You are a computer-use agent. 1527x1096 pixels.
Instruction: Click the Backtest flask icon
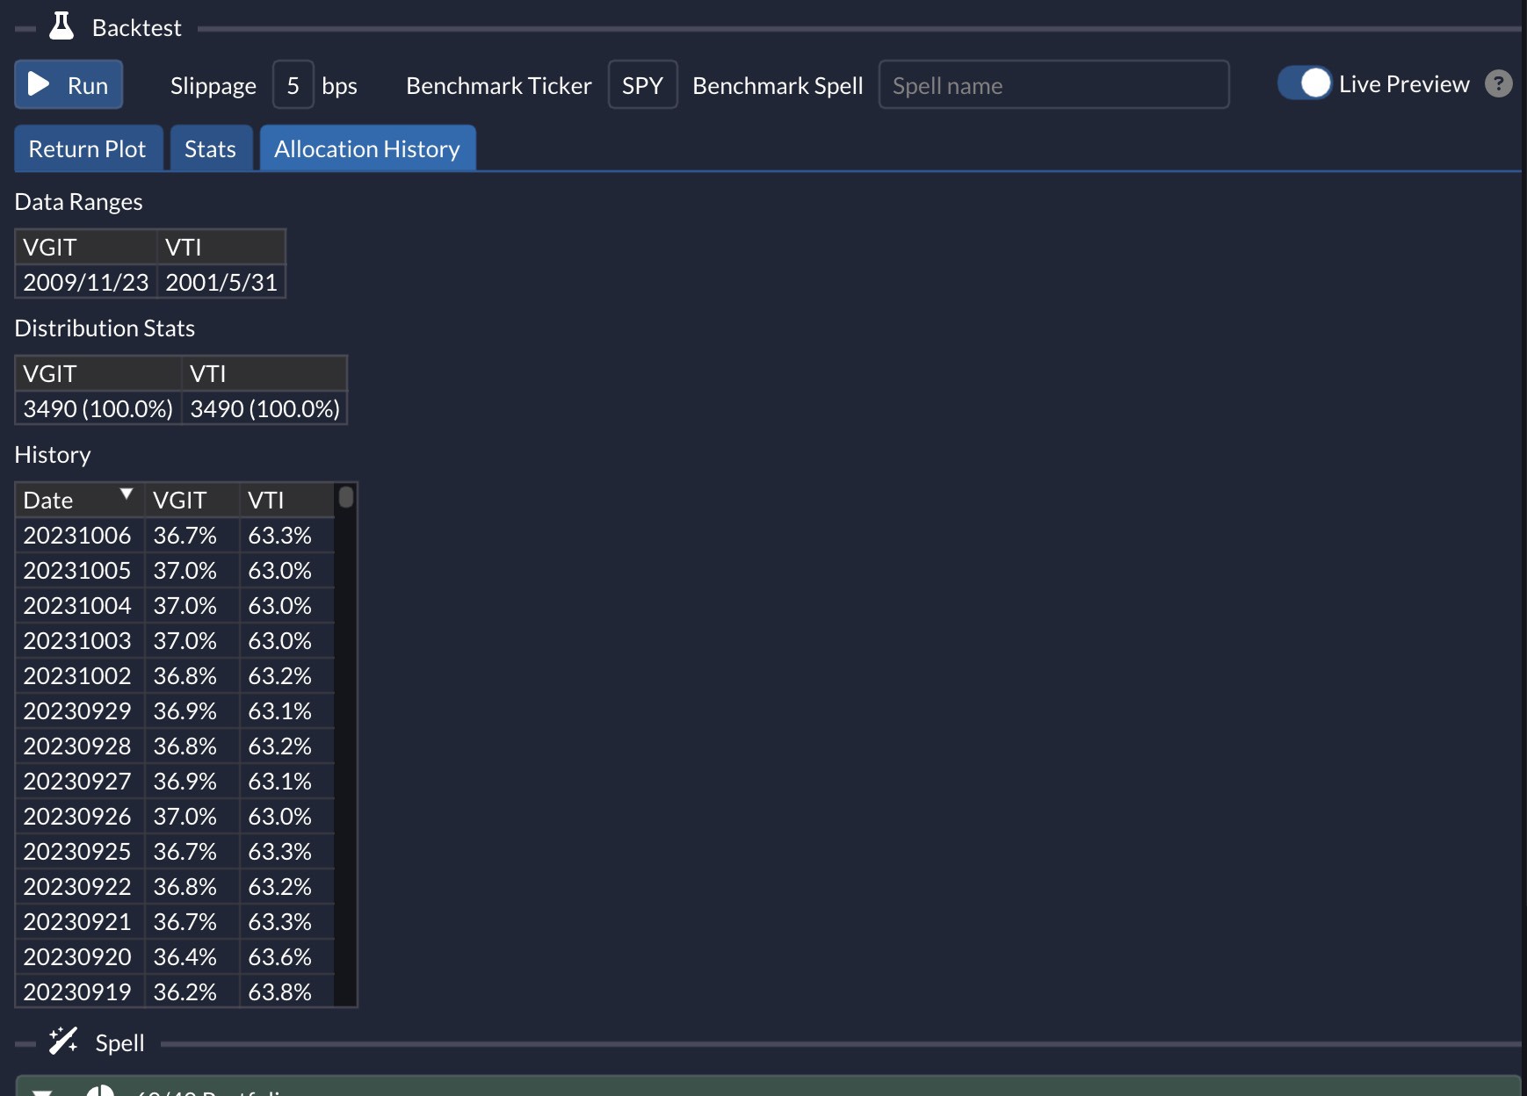pyautogui.click(x=62, y=26)
